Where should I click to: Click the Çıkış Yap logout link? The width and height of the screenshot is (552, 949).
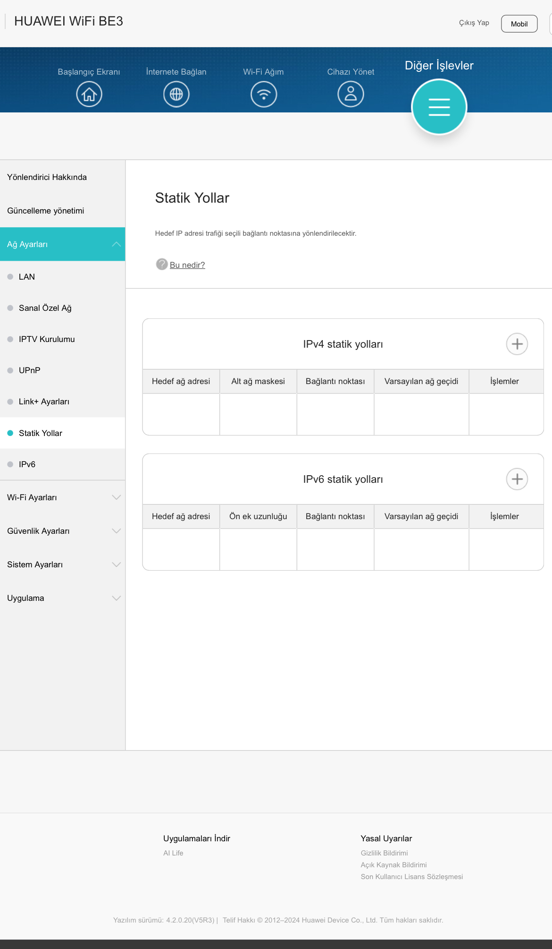click(474, 23)
